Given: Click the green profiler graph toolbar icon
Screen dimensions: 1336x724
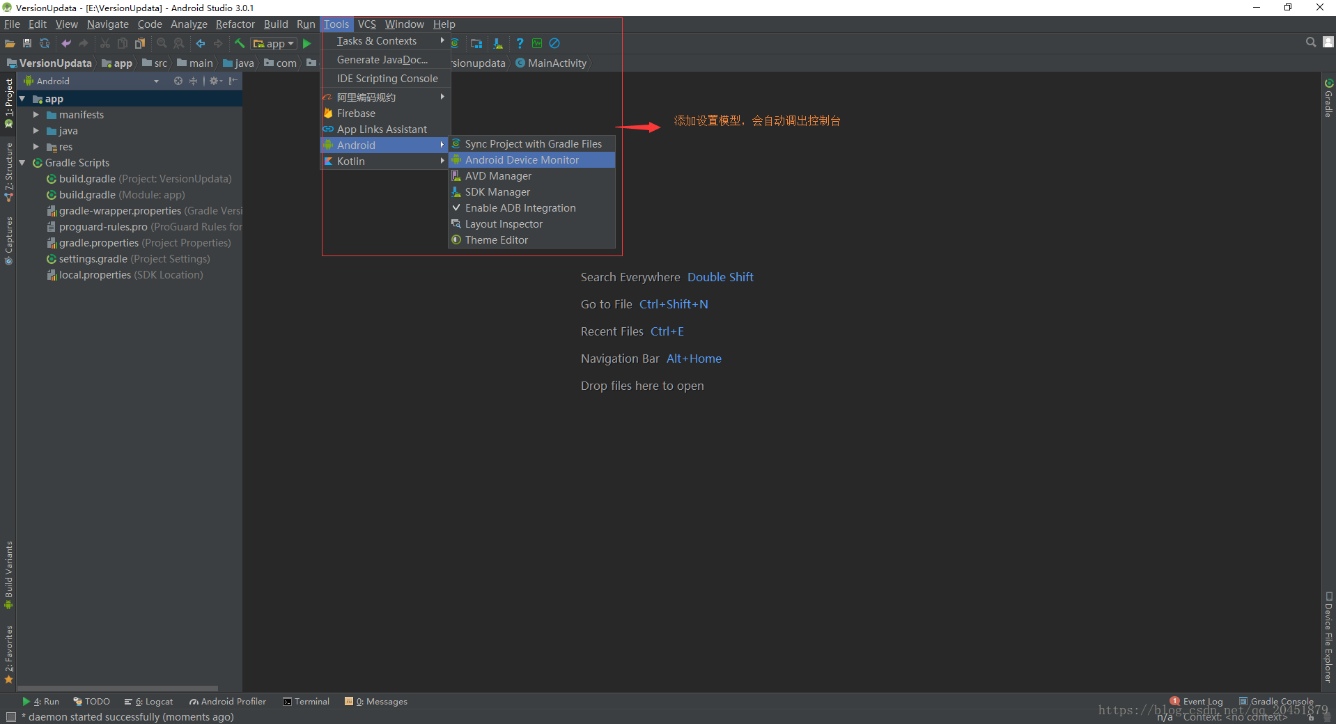Looking at the screenshot, I should click(x=537, y=43).
